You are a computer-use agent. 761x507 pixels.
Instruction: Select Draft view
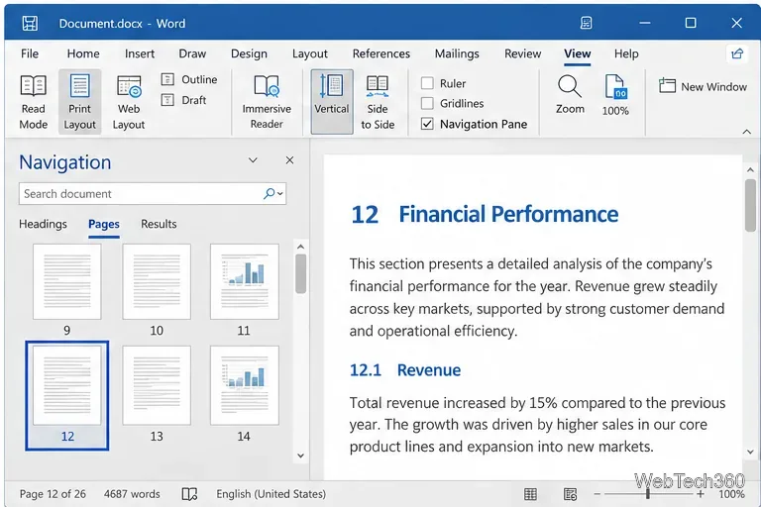pyautogui.click(x=184, y=100)
